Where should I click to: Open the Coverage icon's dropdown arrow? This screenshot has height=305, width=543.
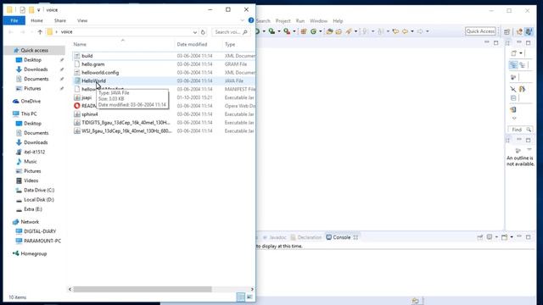(x=279, y=31)
